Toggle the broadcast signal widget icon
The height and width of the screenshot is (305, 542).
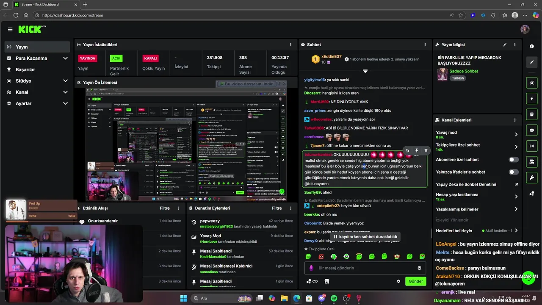pyautogui.click(x=532, y=146)
